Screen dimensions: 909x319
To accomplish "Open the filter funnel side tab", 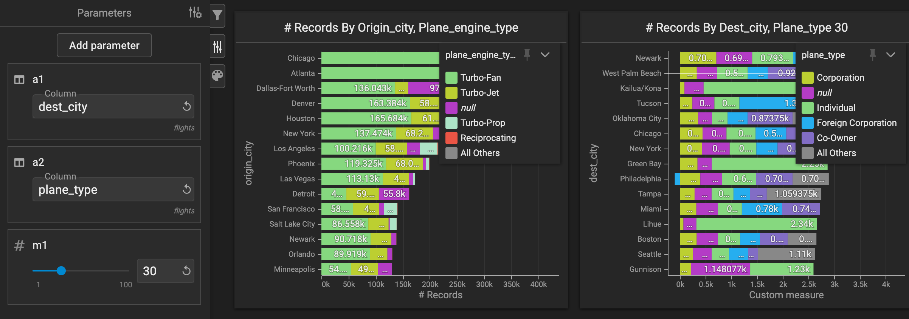I will (217, 15).
